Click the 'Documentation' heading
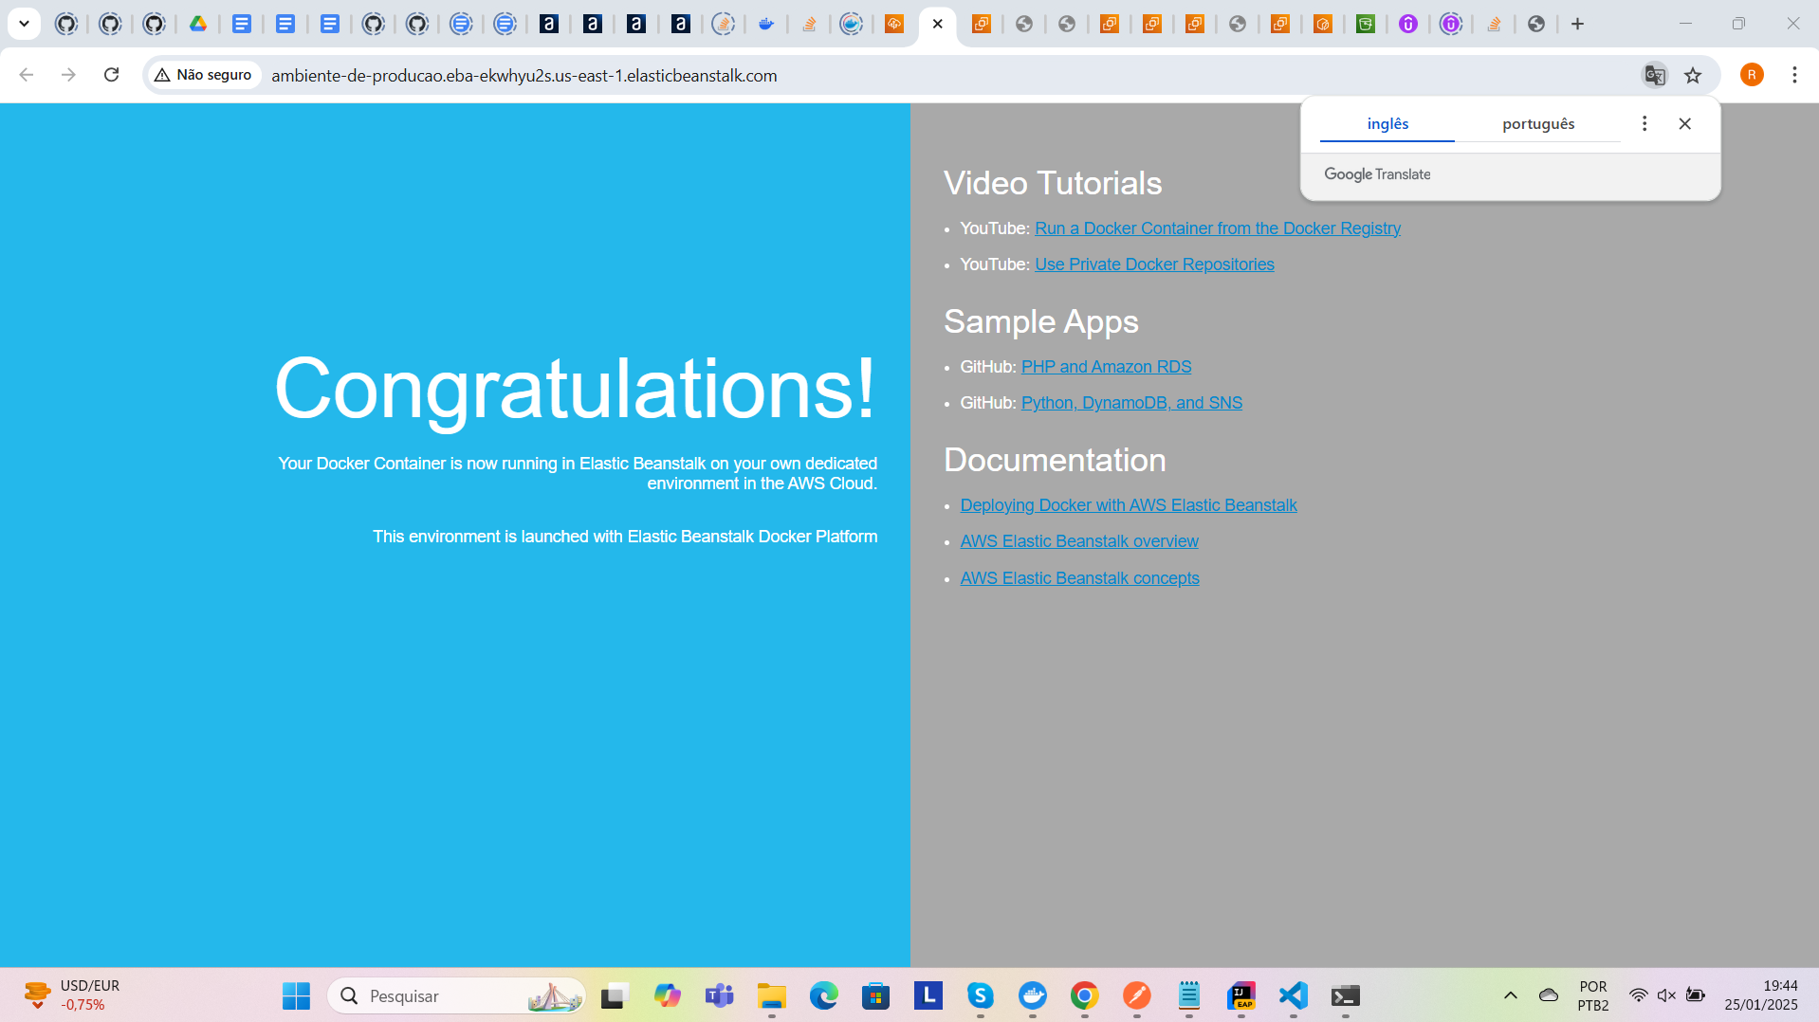Image resolution: width=1819 pixels, height=1022 pixels. (1055, 460)
